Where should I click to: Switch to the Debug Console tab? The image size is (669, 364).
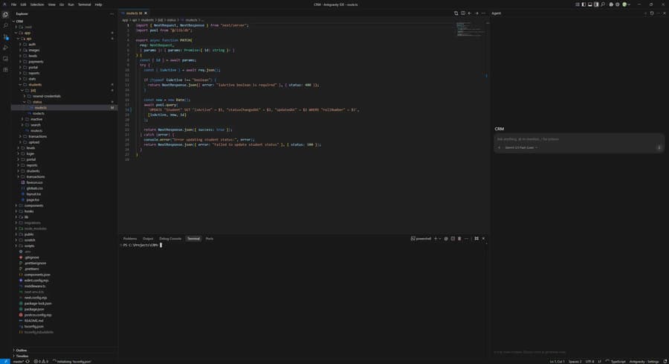click(x=170, y=238)
